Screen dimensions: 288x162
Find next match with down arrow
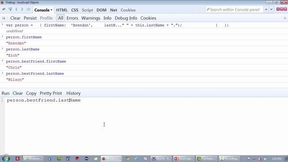click(271, 9)
